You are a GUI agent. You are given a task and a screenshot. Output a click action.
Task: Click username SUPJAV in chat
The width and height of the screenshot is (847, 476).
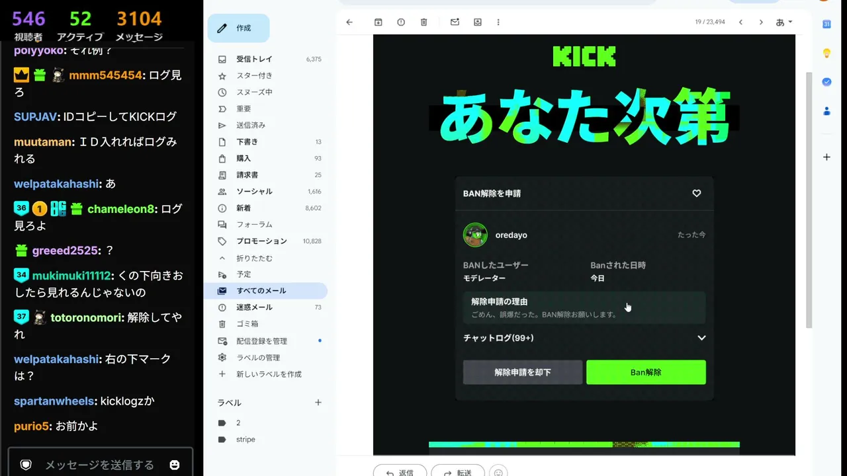click(x=35, y=117)
